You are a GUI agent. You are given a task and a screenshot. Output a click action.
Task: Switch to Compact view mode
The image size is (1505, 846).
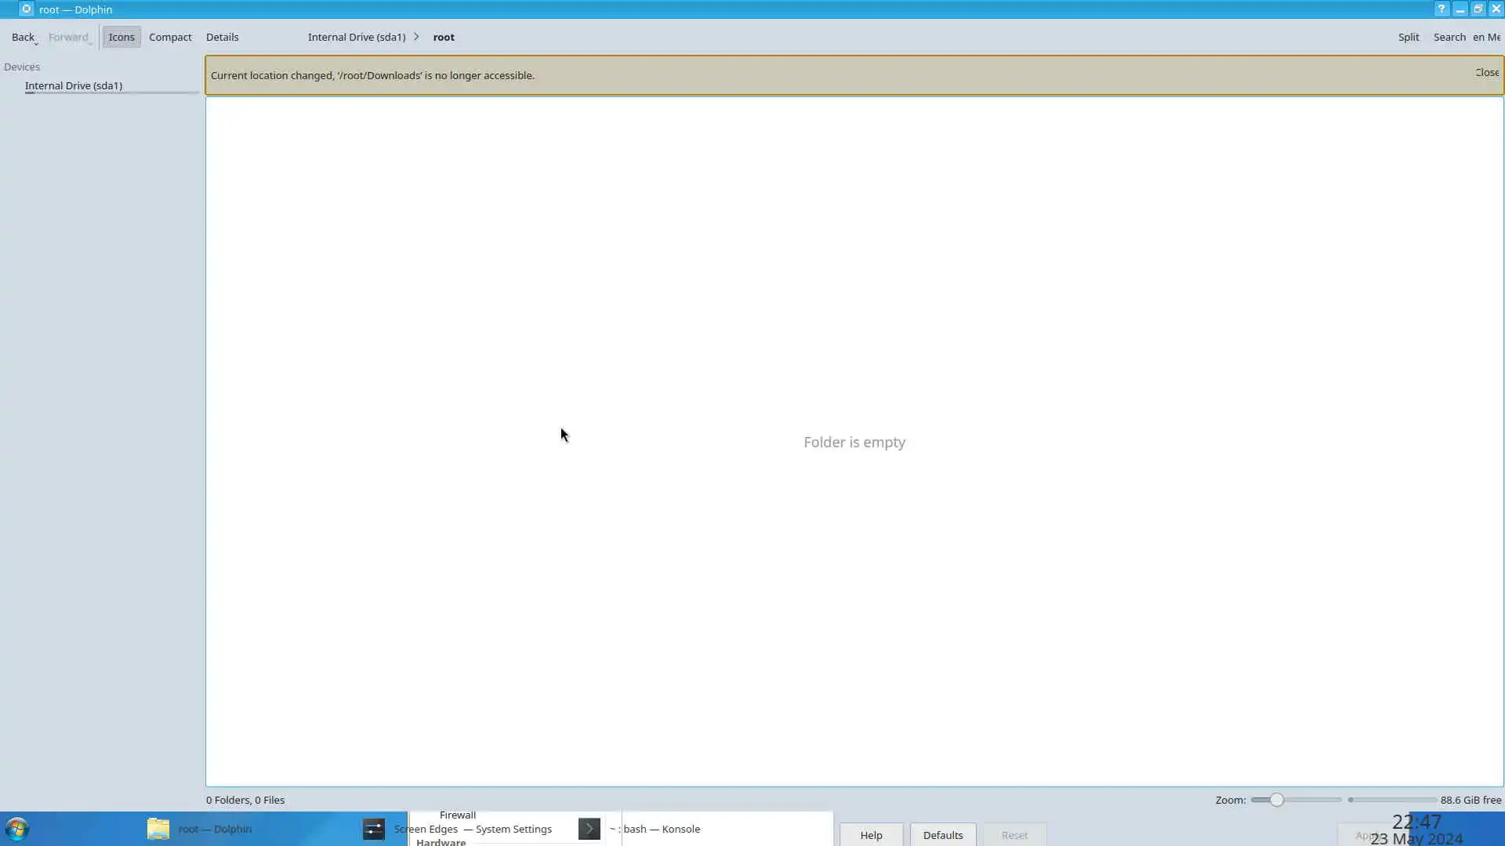pyautogui.click(x=170, y=37)
